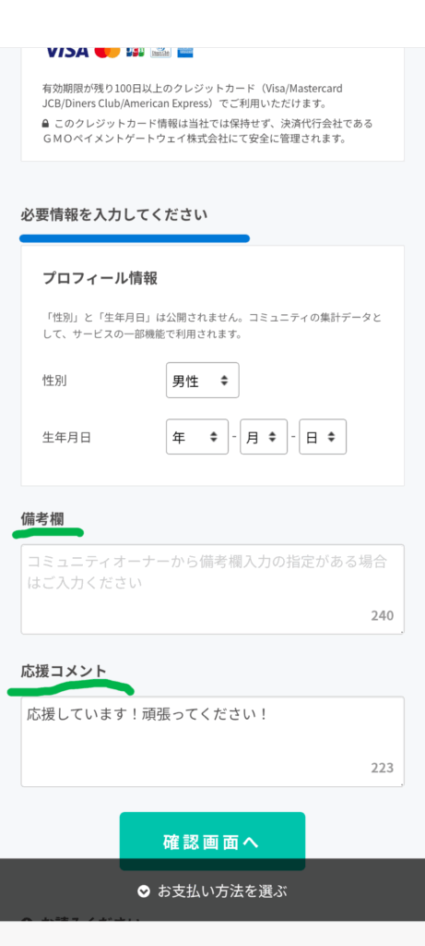Click the VISA card logo
The image size is (425, 946).
click(x=66, y=52)
